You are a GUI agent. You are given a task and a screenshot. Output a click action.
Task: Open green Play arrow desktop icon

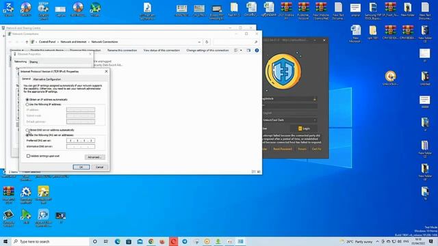click(26, 217)
